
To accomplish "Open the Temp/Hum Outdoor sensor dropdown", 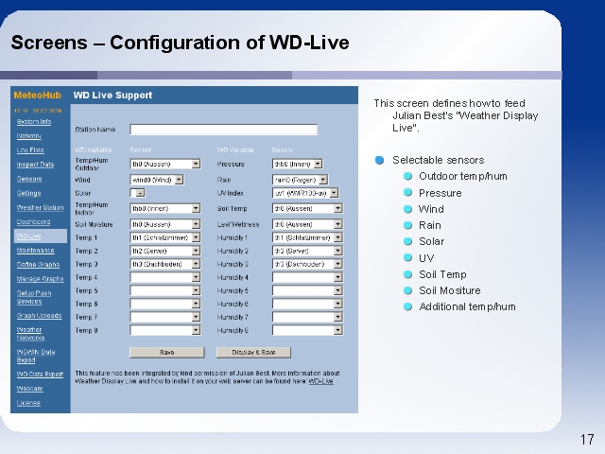I will (x=164, y=164).
